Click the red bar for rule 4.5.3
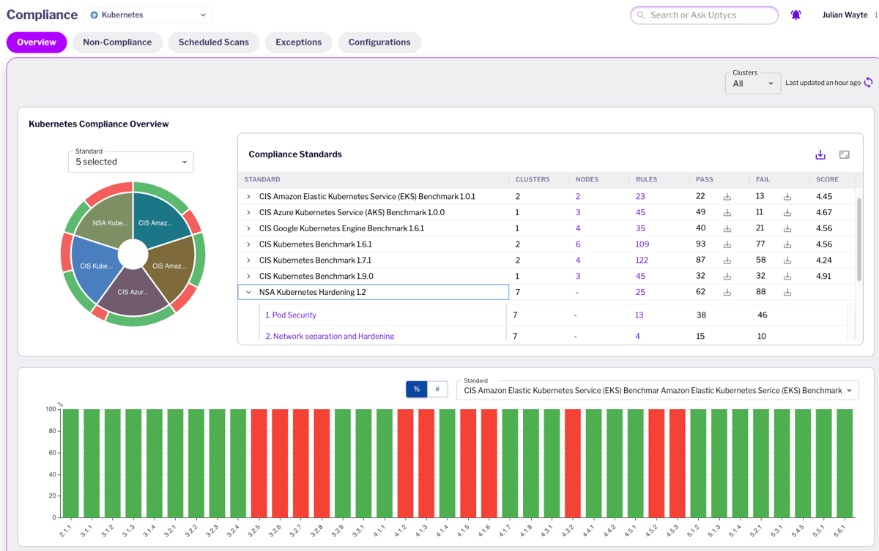 pyautogui.click(x=677, y=463)
